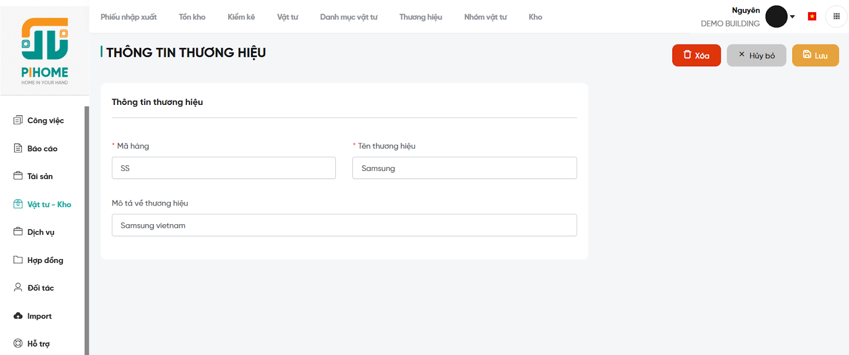
Task: Click the PiHome logo
Action: tap(45, 51)
